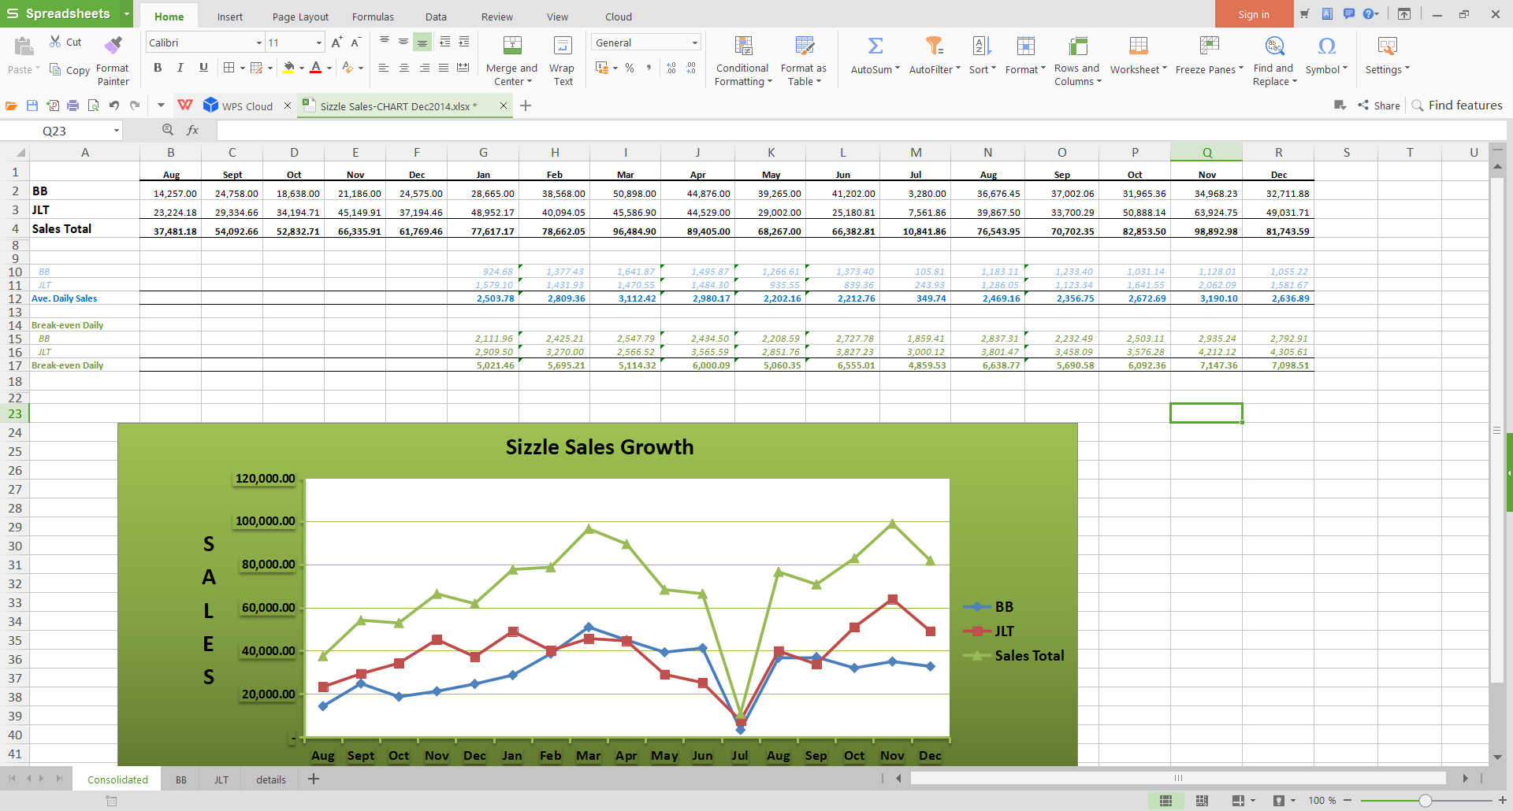Click the increase decimal places icon
The width and height of the screenshot is (1513, 811).
tap(671, 69)
